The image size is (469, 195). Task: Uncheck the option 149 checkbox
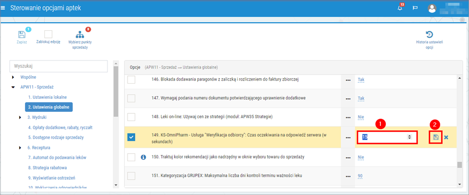[131, 137]
